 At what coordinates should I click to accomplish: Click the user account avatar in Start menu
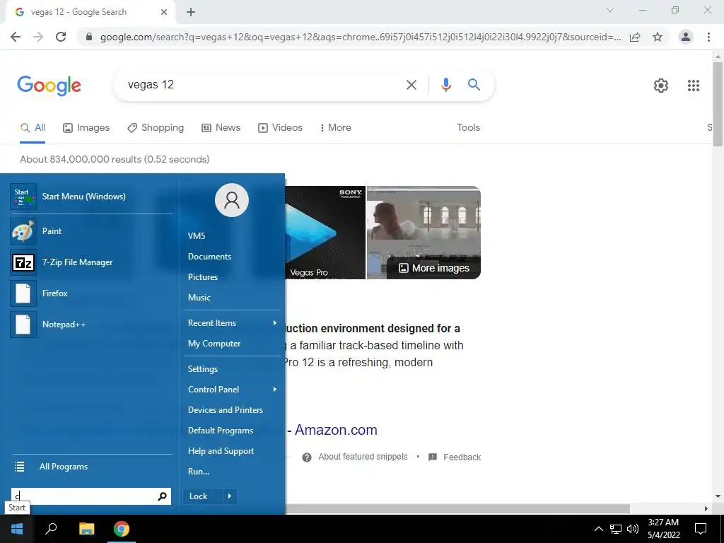[x=232, y=200]
